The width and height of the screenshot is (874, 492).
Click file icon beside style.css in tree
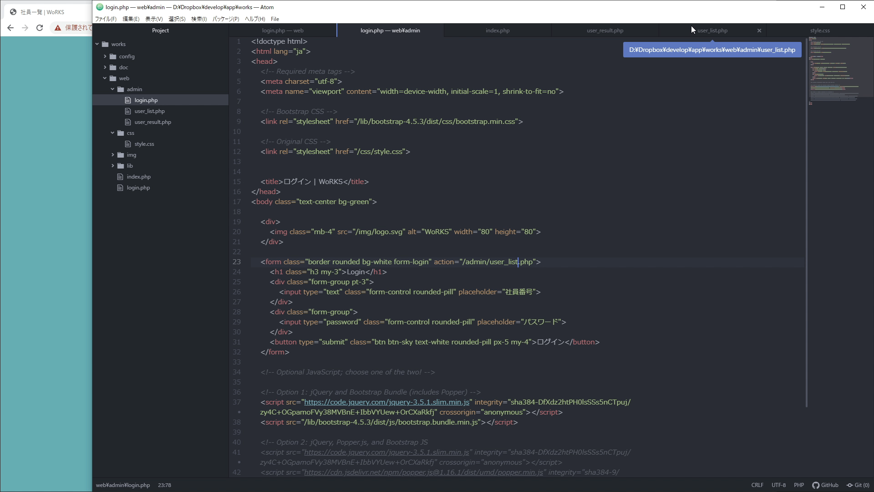pos(128,144)
